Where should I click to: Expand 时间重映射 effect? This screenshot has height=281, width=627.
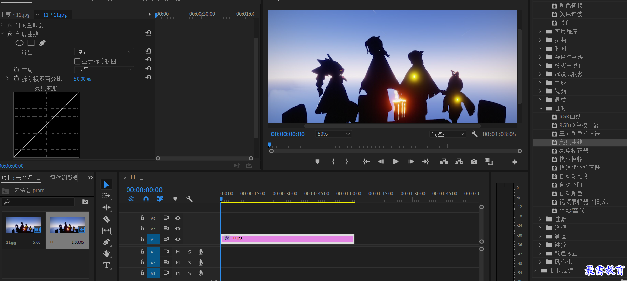pyautogui.click(x=2, y=25)
